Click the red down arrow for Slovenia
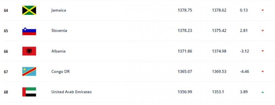The image size is (275, 105). click(x=263, y=31)
